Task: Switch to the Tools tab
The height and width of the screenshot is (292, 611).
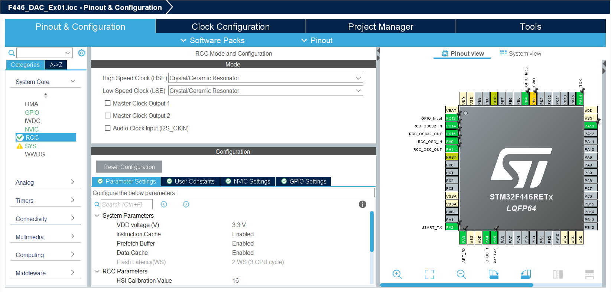Action: pyautogui.click(x=530, y=26)
